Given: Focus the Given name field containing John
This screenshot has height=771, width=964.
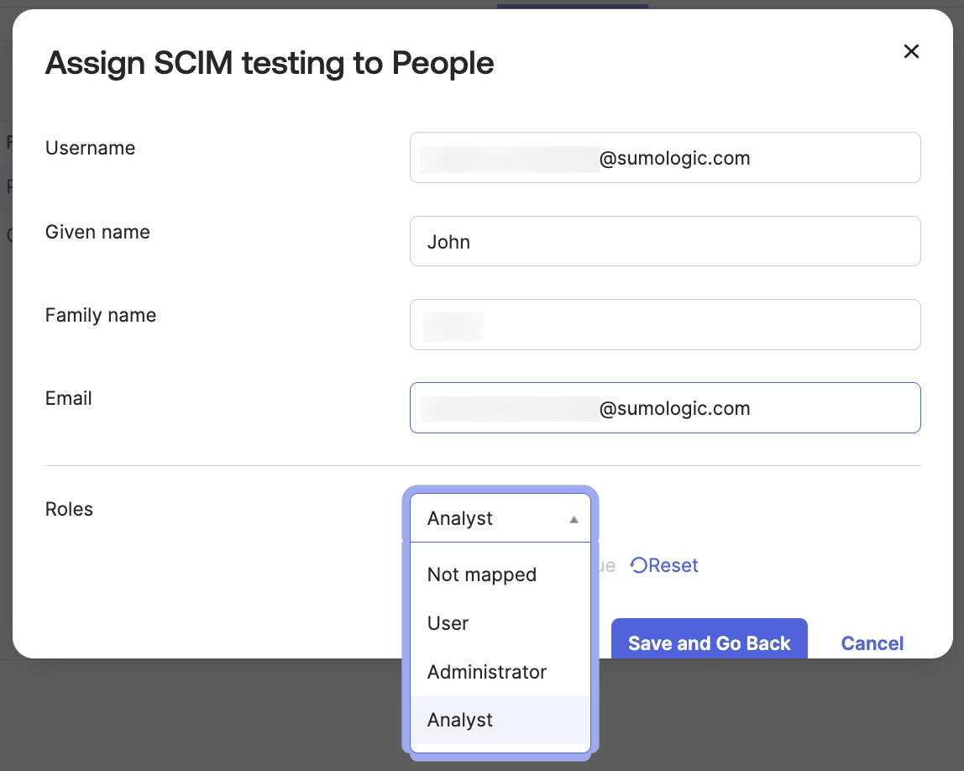Looking at the screenshot, I should pyautogui.click(x=665, y=241).
